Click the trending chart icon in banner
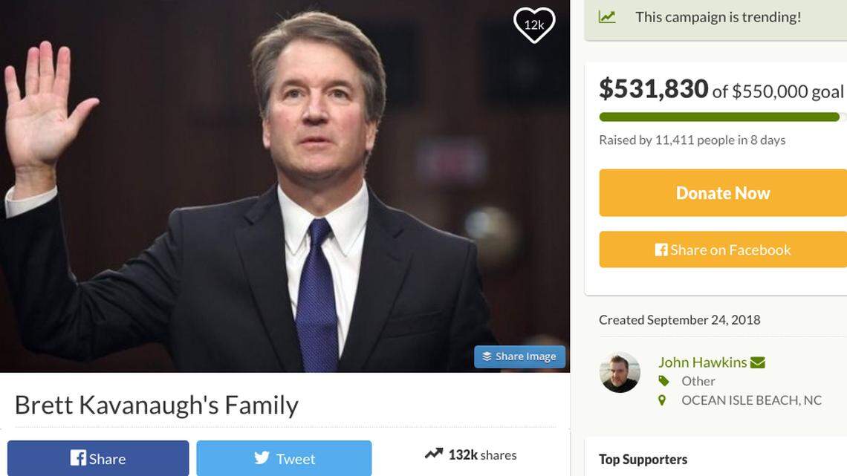 608,16
